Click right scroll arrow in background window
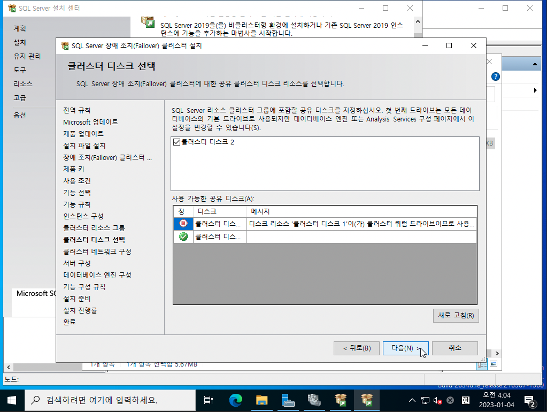Screen dimensions: 547x412 pyautogui.click(x=497, y=353)
